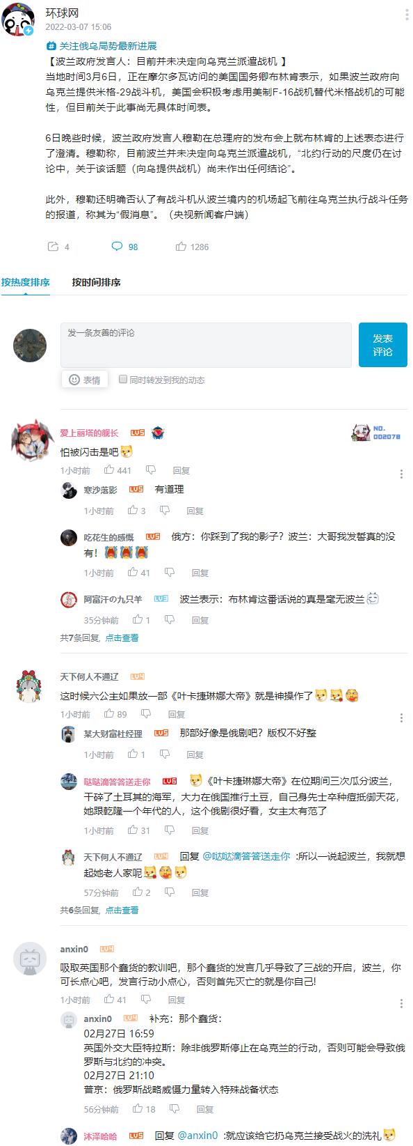Like the post with 1286 thumbs up

(181, 247)
